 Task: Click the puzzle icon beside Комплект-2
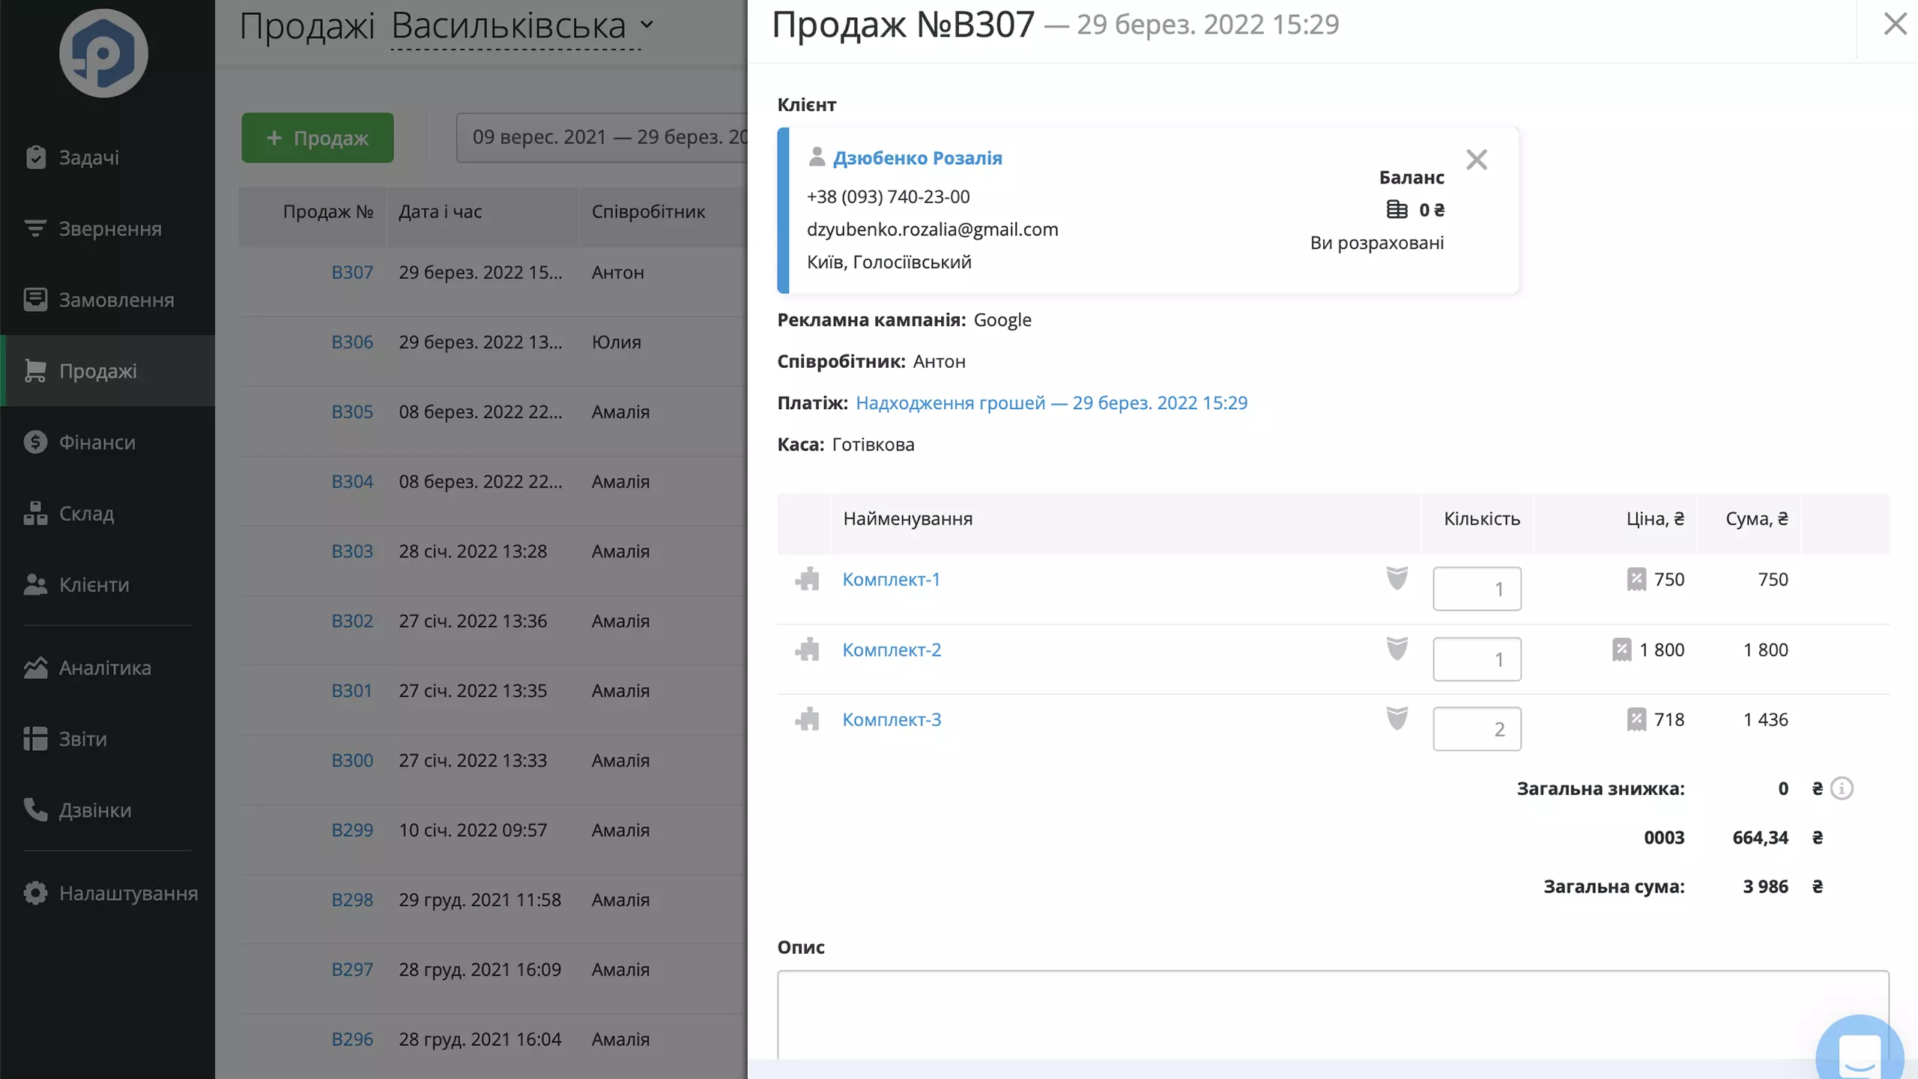807,649
